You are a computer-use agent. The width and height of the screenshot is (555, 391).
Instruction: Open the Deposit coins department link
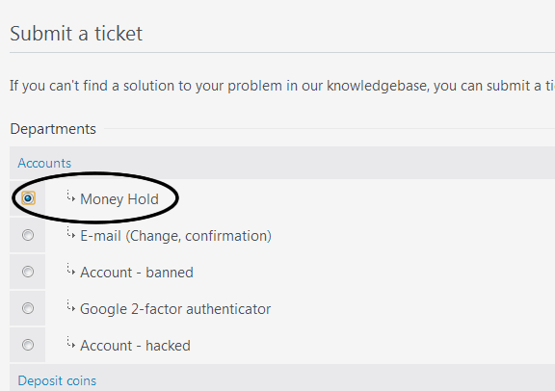[x=57, y=380]
